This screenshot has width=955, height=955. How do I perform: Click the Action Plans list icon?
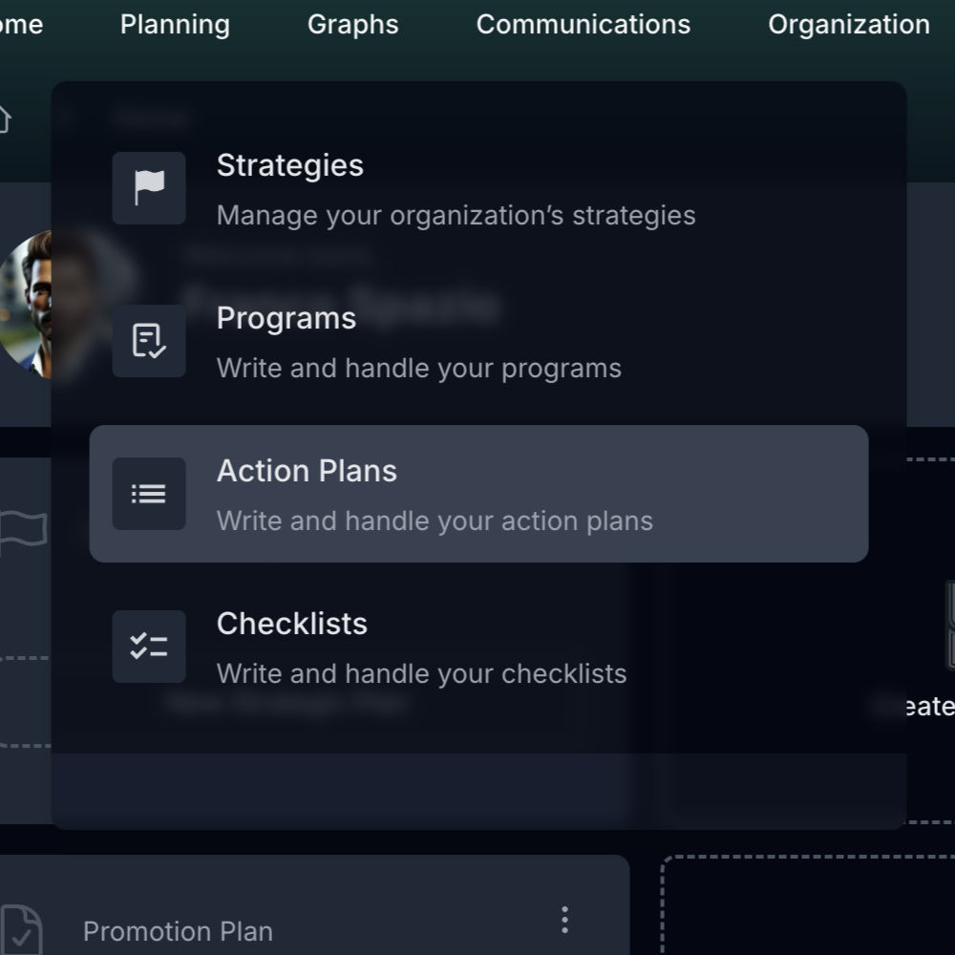click(149, 494)
